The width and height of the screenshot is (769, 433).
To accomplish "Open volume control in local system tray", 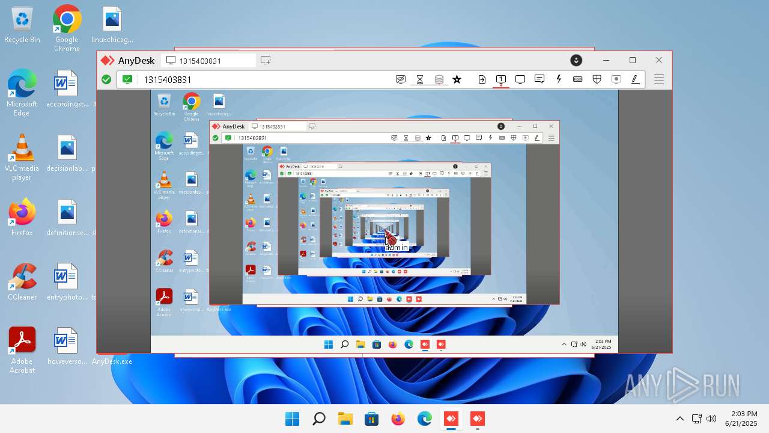I will [711, 419].
